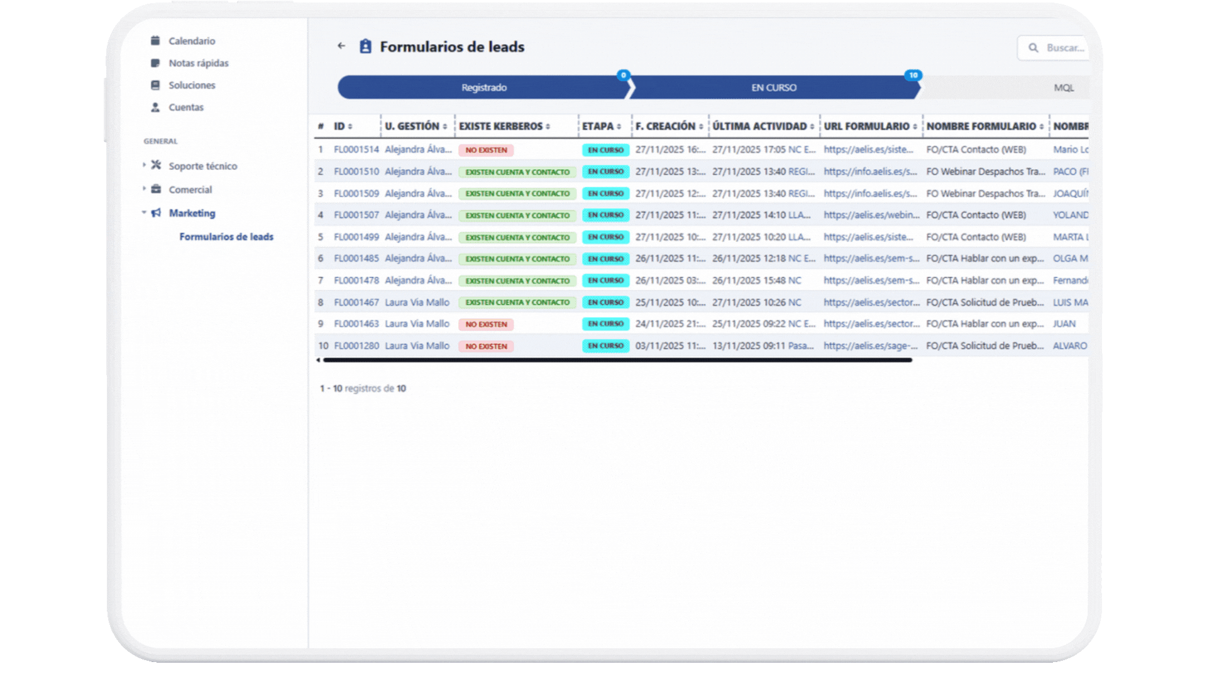
Task: Select the Soporte técnico wrench icon
Action: pos(155,166)
